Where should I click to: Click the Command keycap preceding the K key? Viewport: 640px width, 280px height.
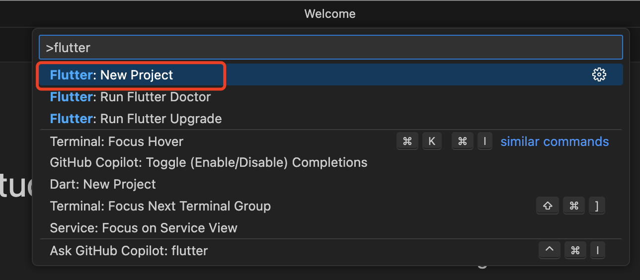407,141
